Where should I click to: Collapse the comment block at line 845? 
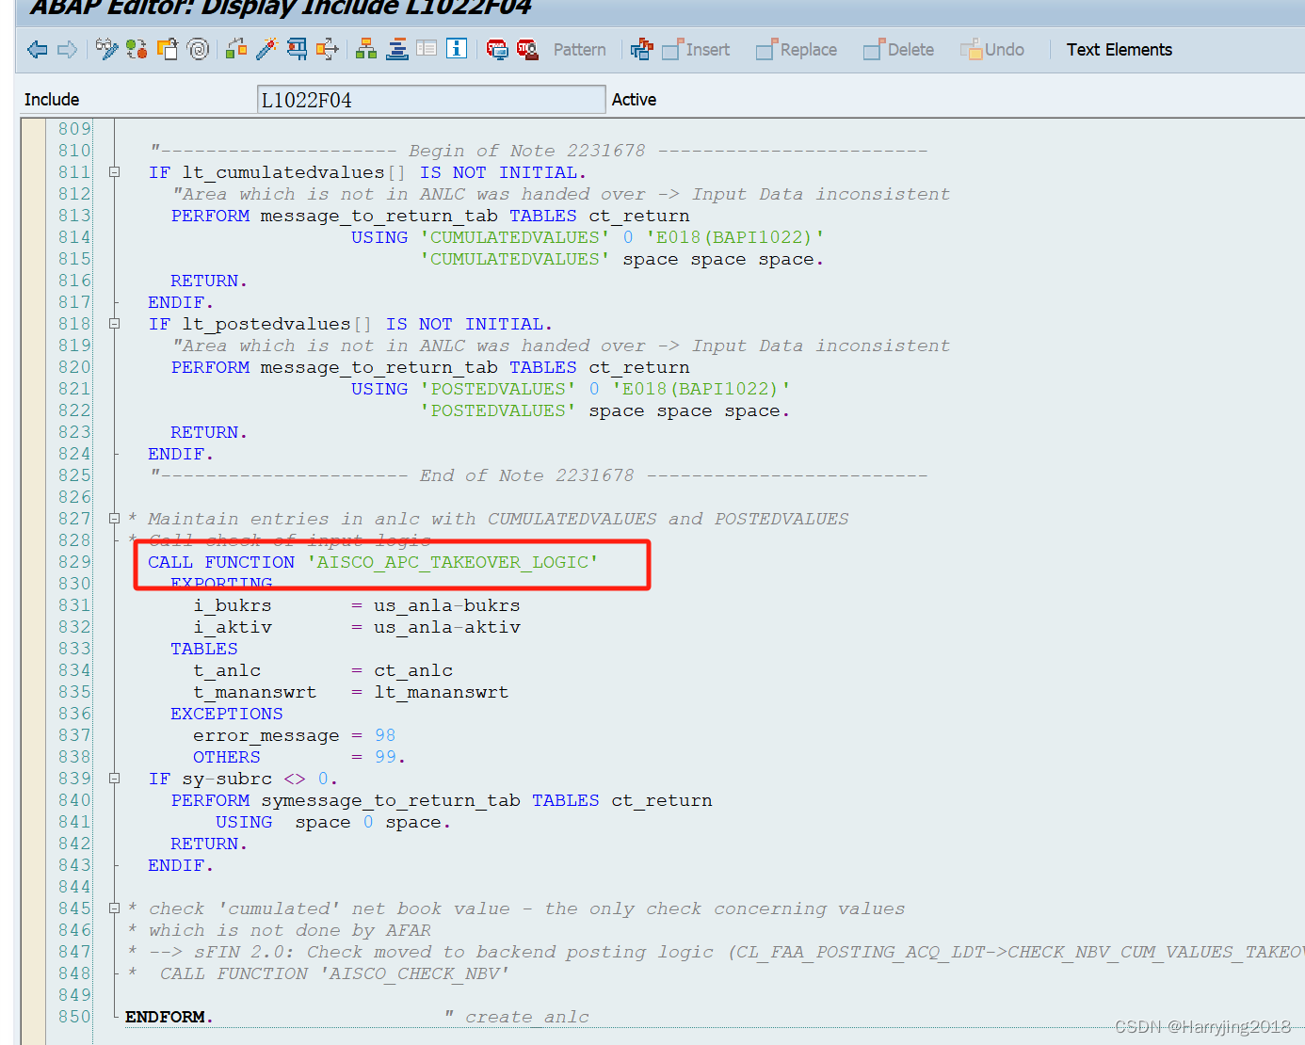[114, 908]
